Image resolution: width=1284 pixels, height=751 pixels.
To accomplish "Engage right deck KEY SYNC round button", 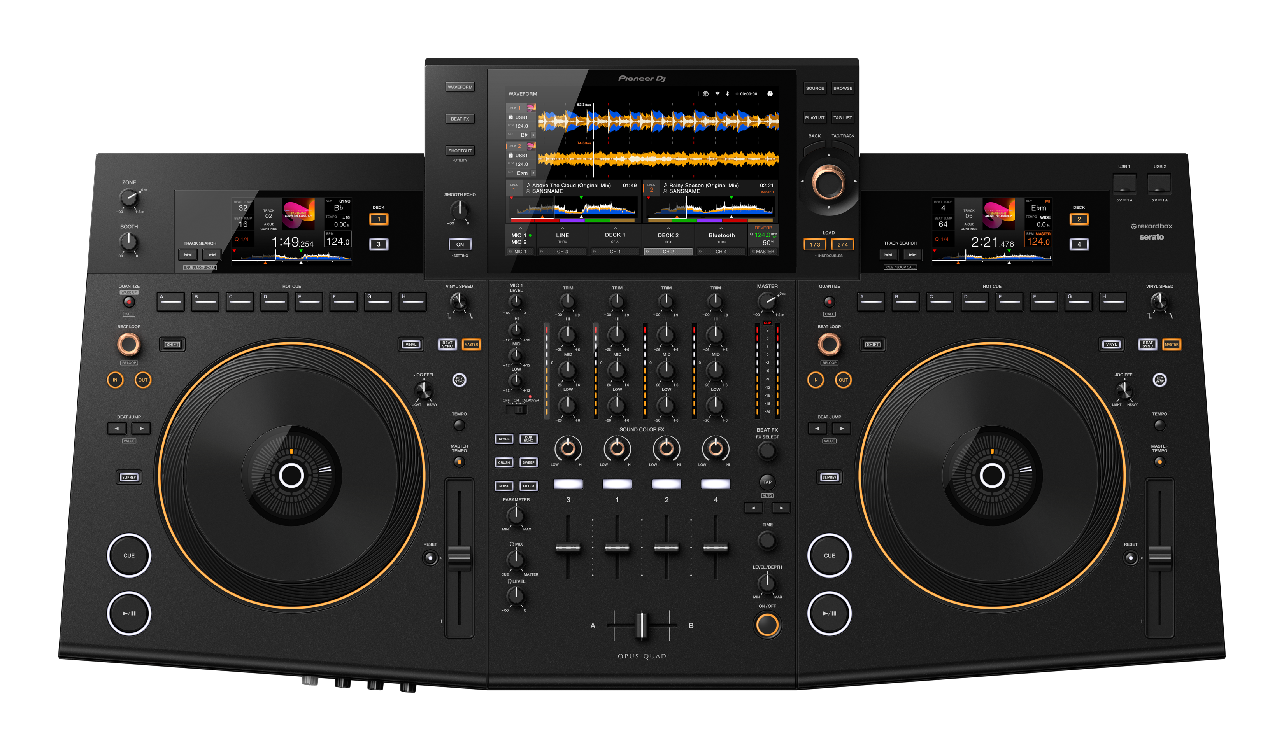I will tap(1159, 380).
